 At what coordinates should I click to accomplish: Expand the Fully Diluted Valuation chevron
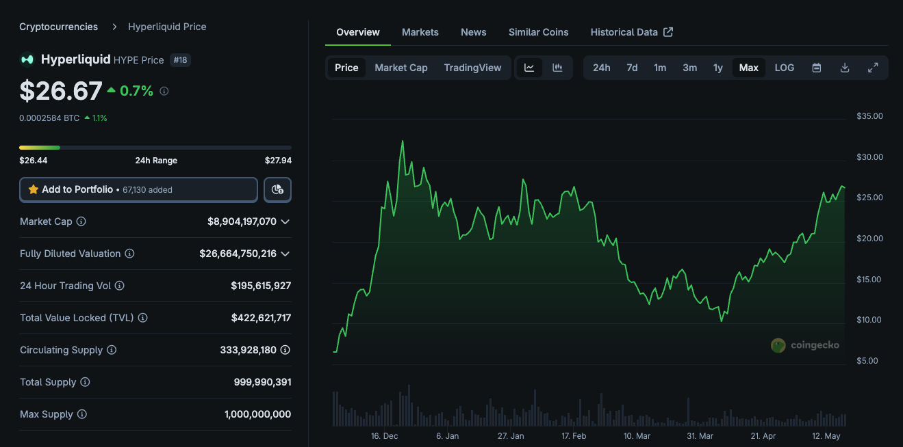(285, 254)
